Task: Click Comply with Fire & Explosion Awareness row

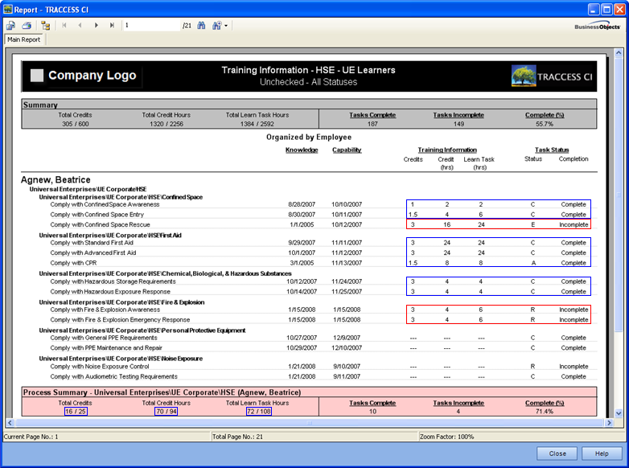Action: [309, 310]
